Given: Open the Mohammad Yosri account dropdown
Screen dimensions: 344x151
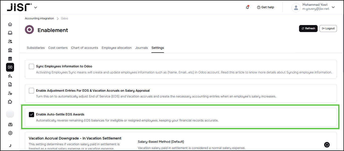Looking at the screenshot, I should tap(333, 7).
